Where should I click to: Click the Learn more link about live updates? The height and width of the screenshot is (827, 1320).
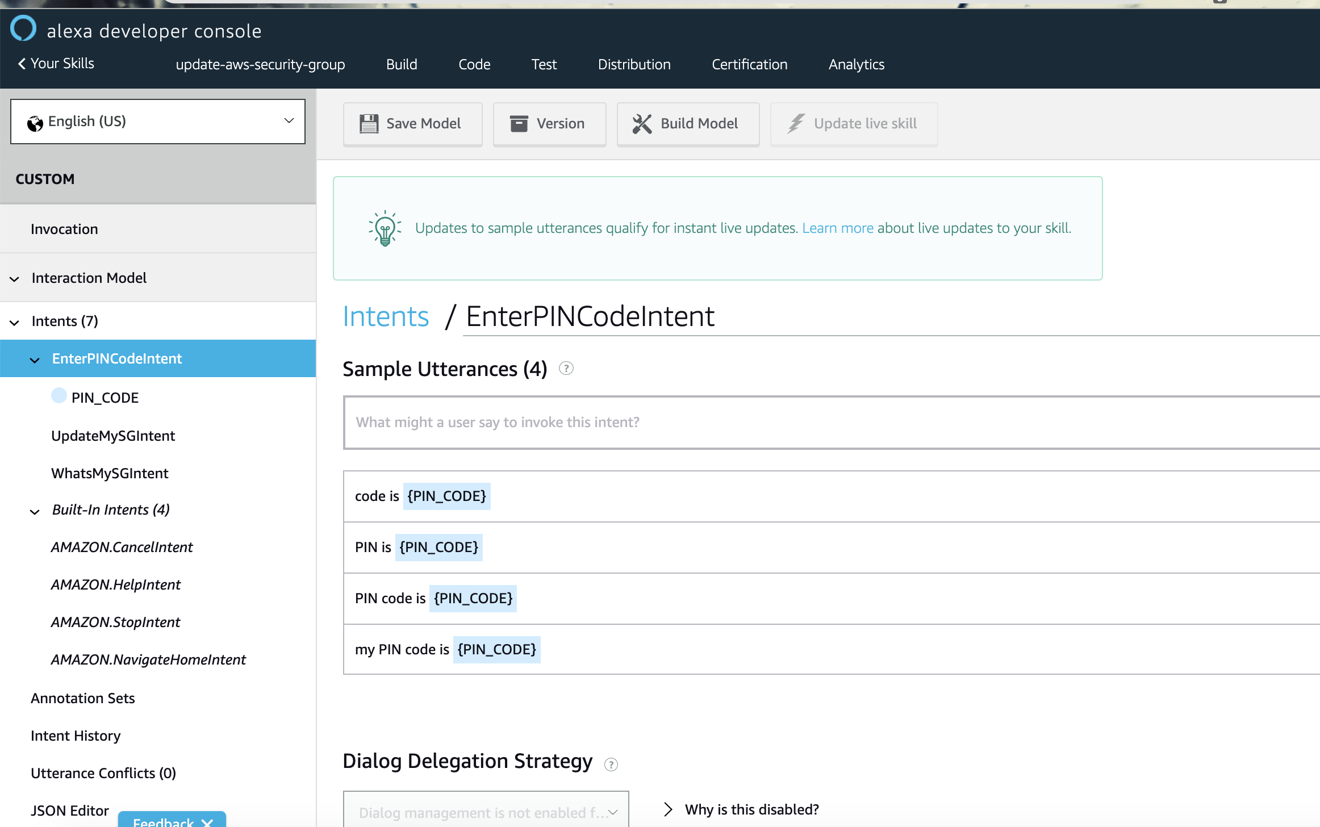click(837, 228)
